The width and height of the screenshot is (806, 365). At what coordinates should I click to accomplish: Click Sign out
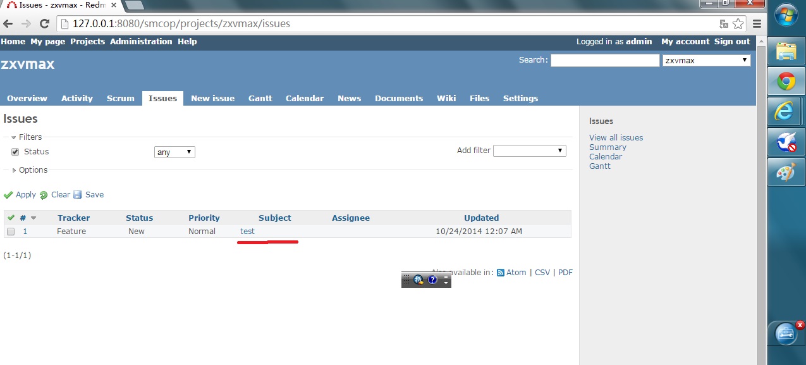(732, 41)
